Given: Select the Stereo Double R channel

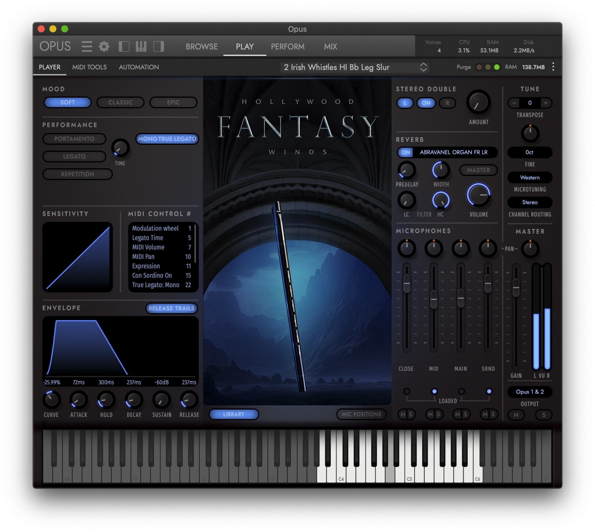Looking at the screenshot, I should tap(447, 103).
